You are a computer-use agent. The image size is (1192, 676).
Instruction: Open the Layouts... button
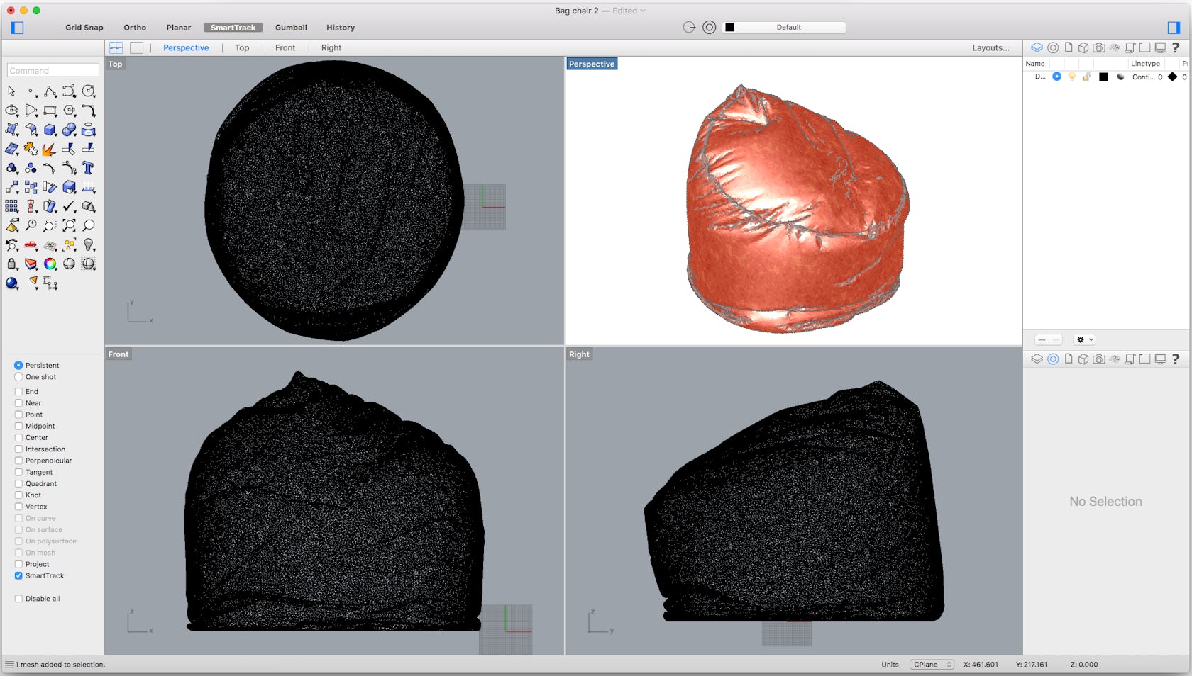990,48
